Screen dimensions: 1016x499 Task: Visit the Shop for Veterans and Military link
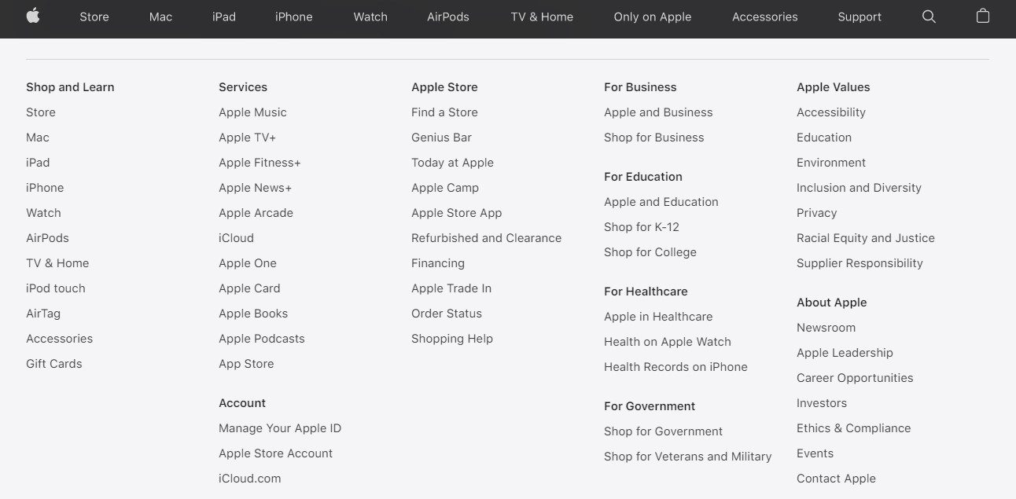pos(687,456)
